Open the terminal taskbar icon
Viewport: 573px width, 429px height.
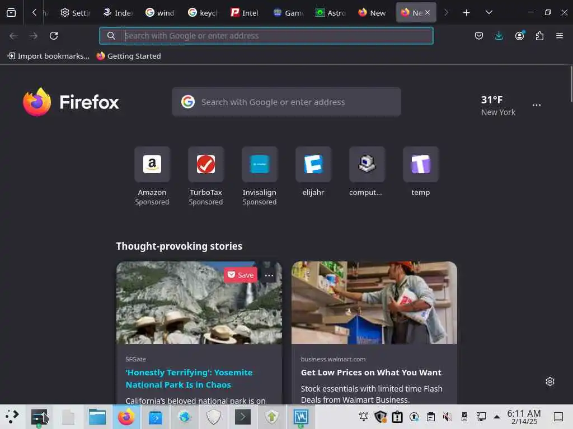coord(243,417)
